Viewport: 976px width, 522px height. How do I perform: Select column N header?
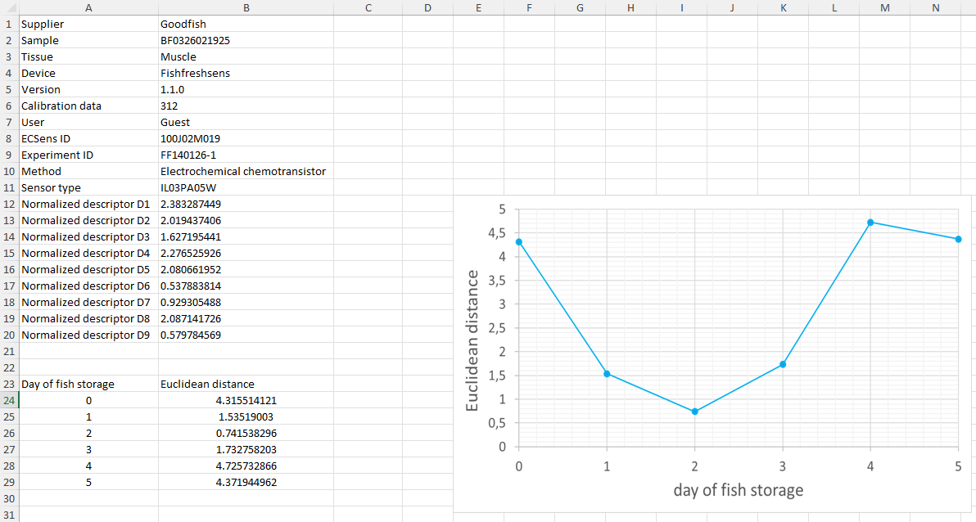point(936,8)
